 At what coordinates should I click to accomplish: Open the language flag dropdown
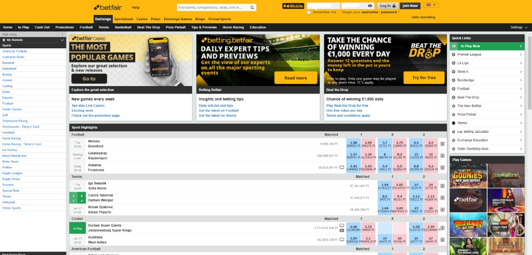point(431,5)
